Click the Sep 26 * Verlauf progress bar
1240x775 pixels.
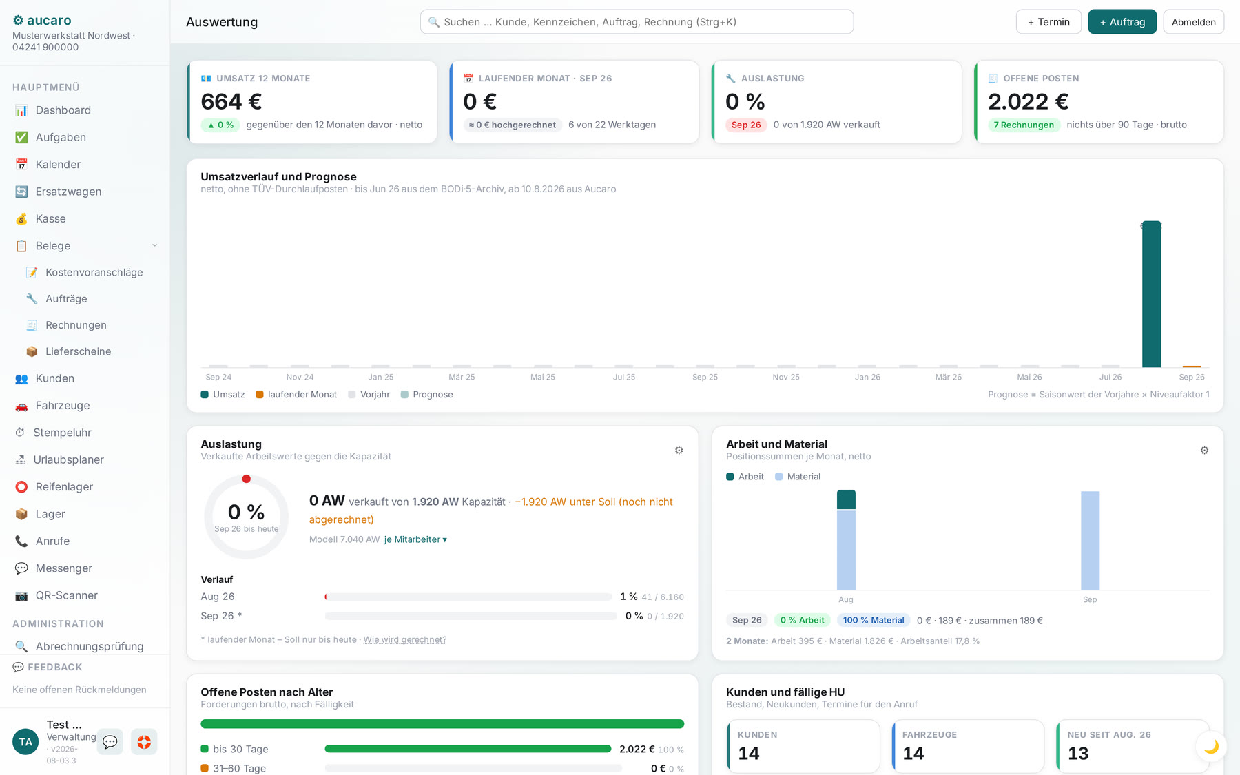pos(471,616)
